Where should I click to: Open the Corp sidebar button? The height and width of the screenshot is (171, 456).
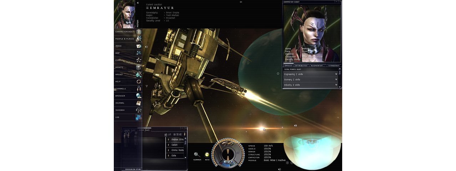[x=128, y=60]
